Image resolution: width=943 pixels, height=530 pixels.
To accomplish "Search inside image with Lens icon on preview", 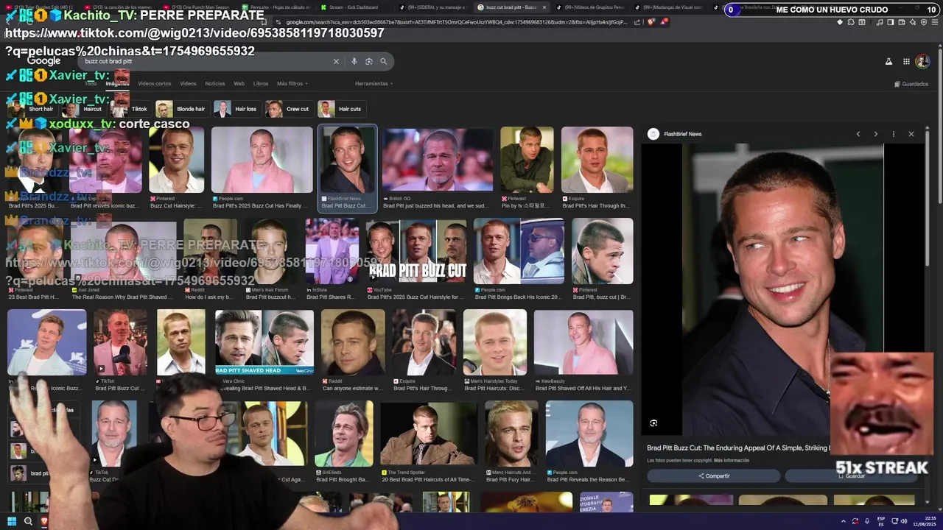I will (x=653, y=423).
